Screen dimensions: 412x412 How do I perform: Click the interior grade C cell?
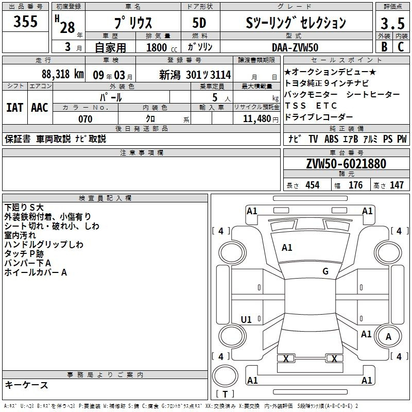point(400,46)
